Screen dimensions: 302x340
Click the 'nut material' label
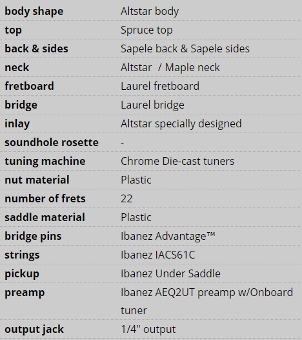(37, 180)
